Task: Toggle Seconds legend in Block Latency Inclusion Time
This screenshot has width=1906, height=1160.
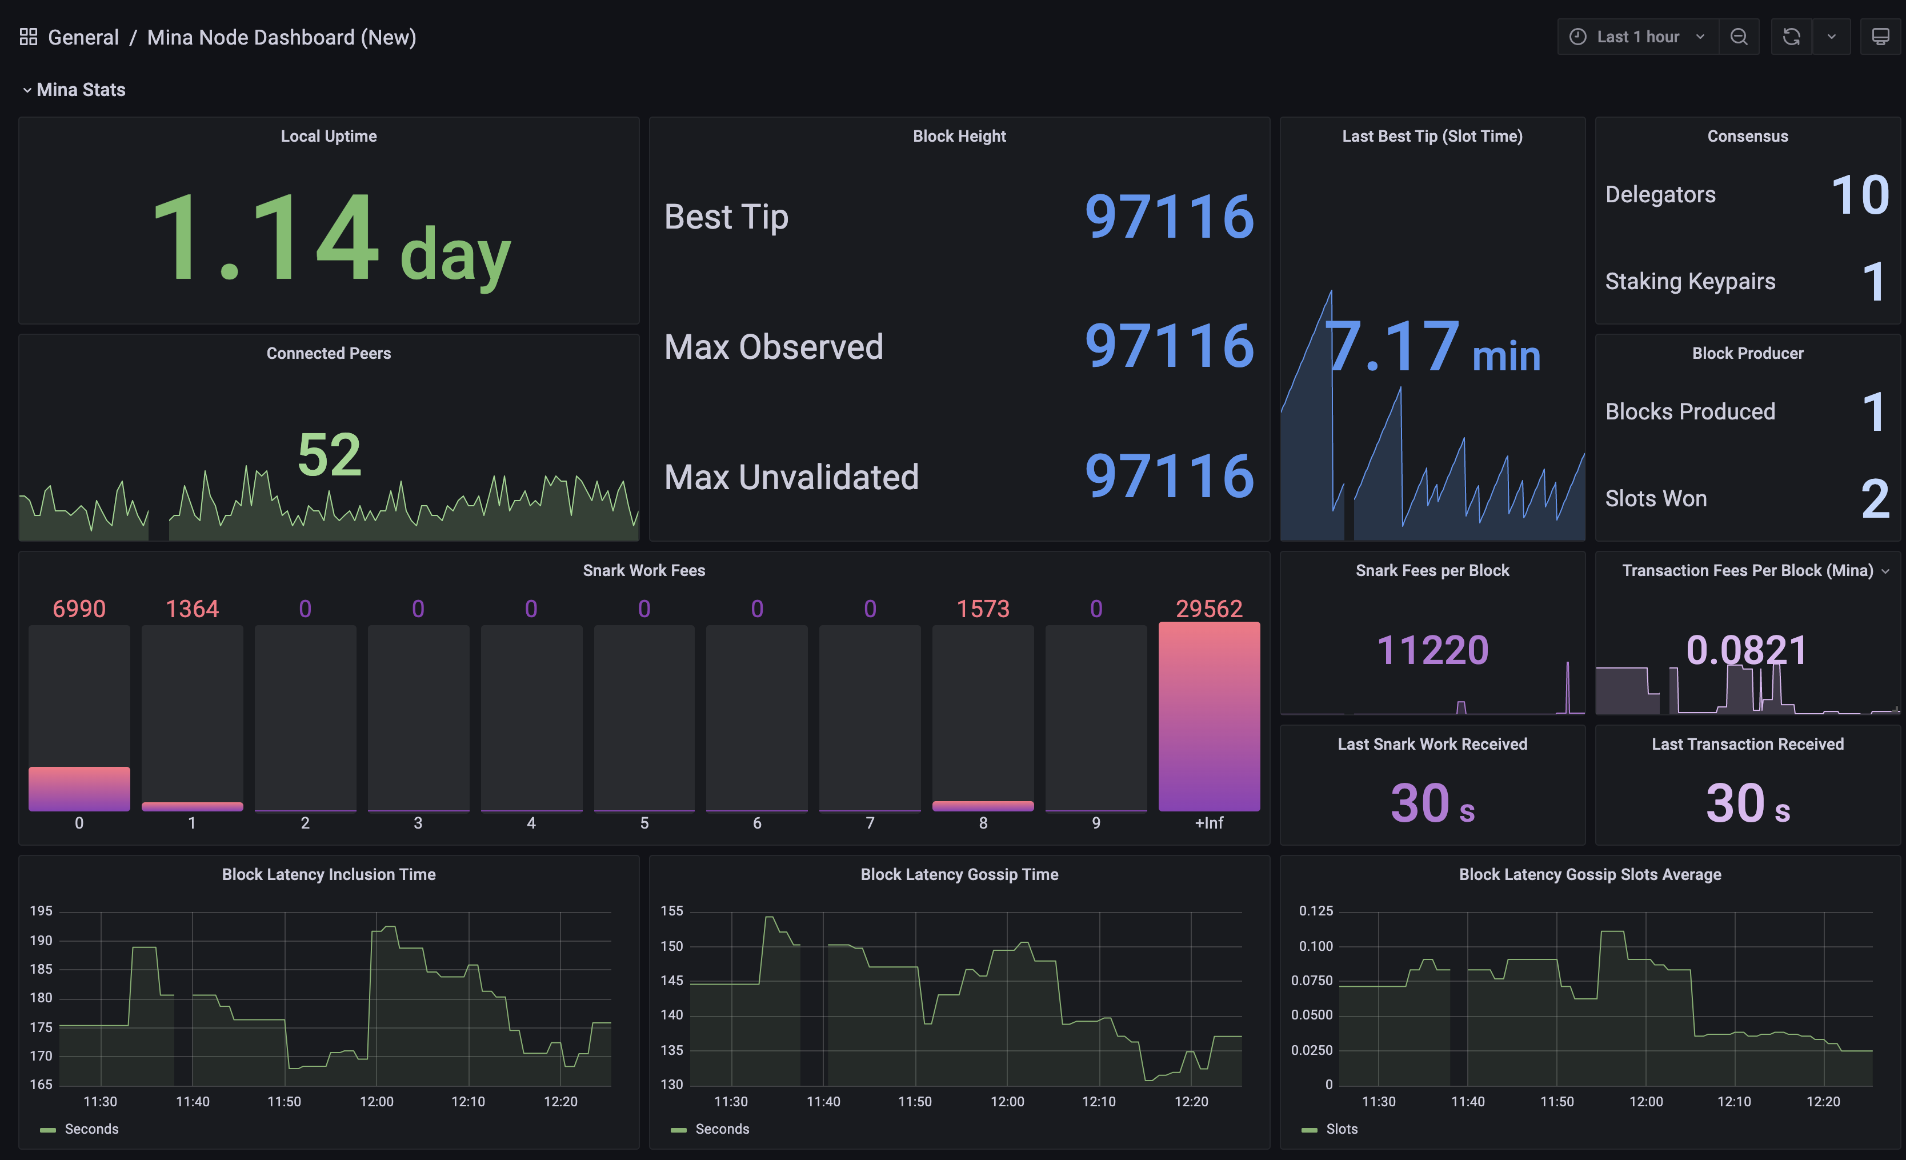Action: (90, 1129)
